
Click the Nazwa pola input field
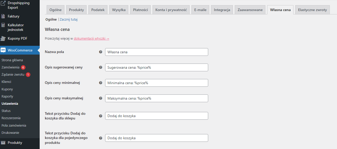156,52
